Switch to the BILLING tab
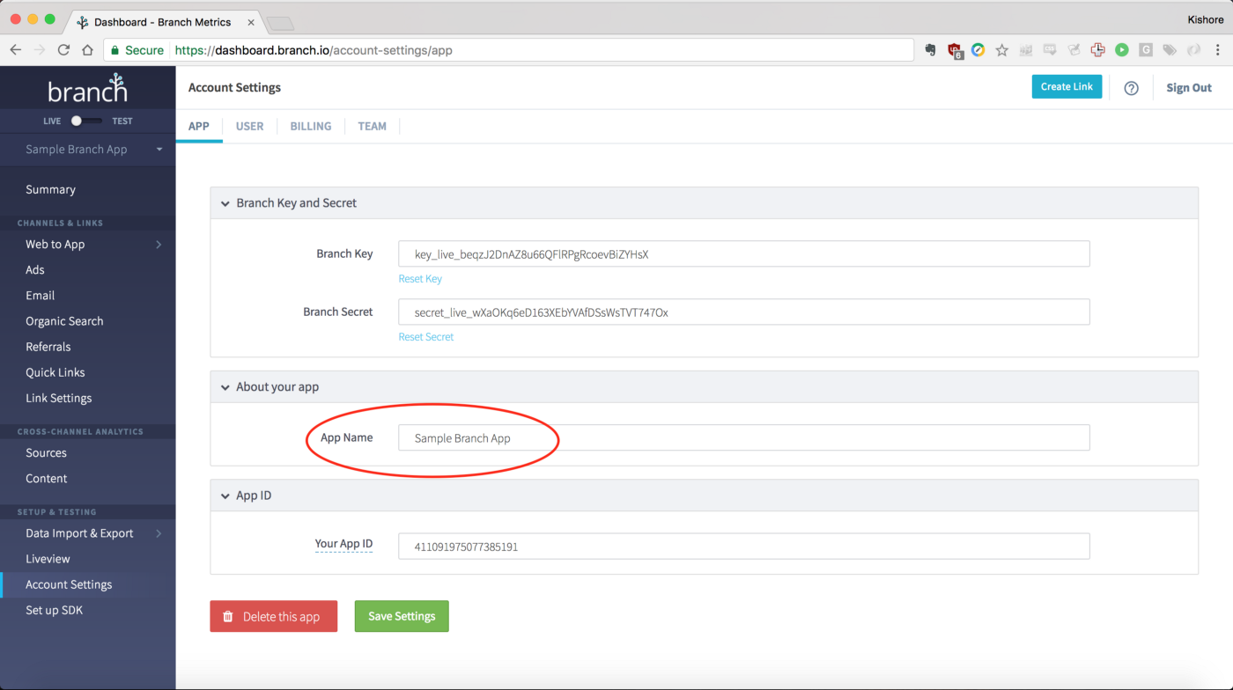This screenshot has width=1233, height=690. click(311, 126)
